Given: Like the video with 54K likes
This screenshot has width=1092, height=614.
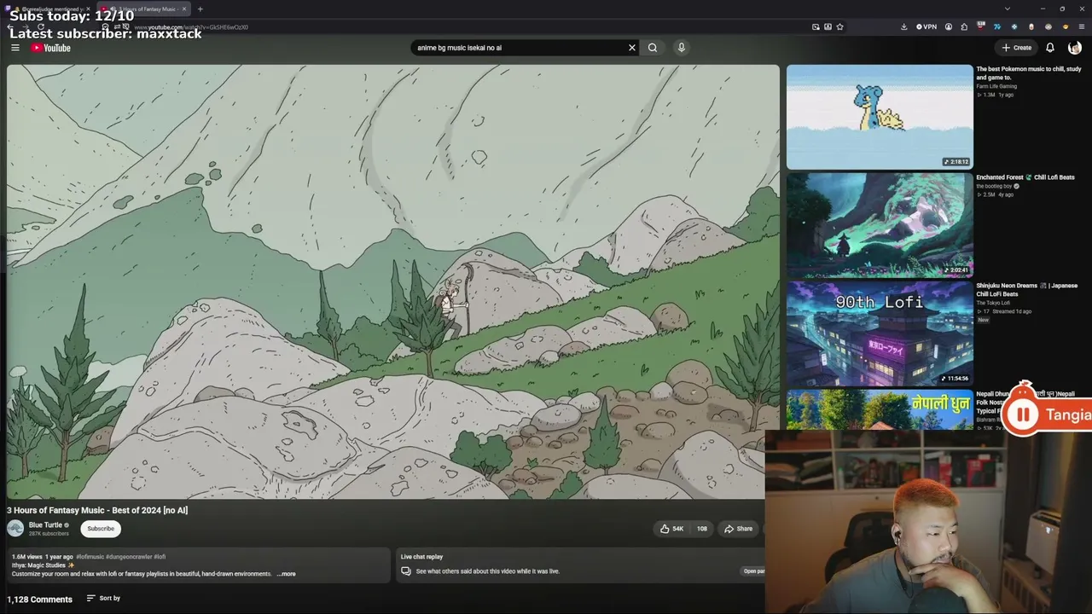Looking at the screenshot, I should pyautogui.click(x=672, y=529).
